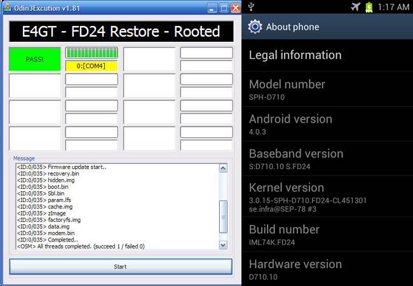
Task: Click the green flashing progress bar
Action: coord(91,53)
